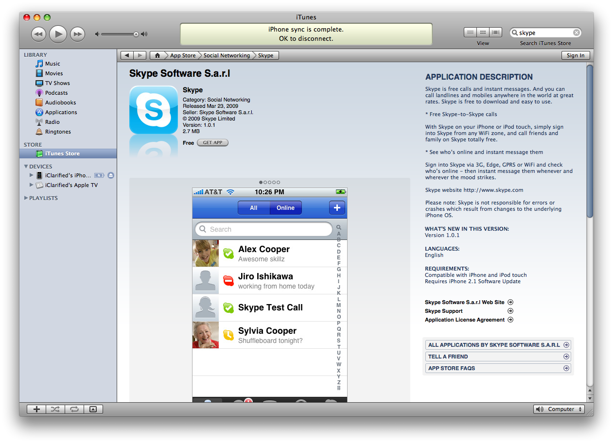Go to iTunes Store home icon
The height and width of the screenshot is (443, 613).
pyautogui.click(x=157, y=55)
